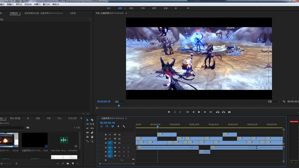Switch to the 颜色 workspace

[x=131, y=8]
